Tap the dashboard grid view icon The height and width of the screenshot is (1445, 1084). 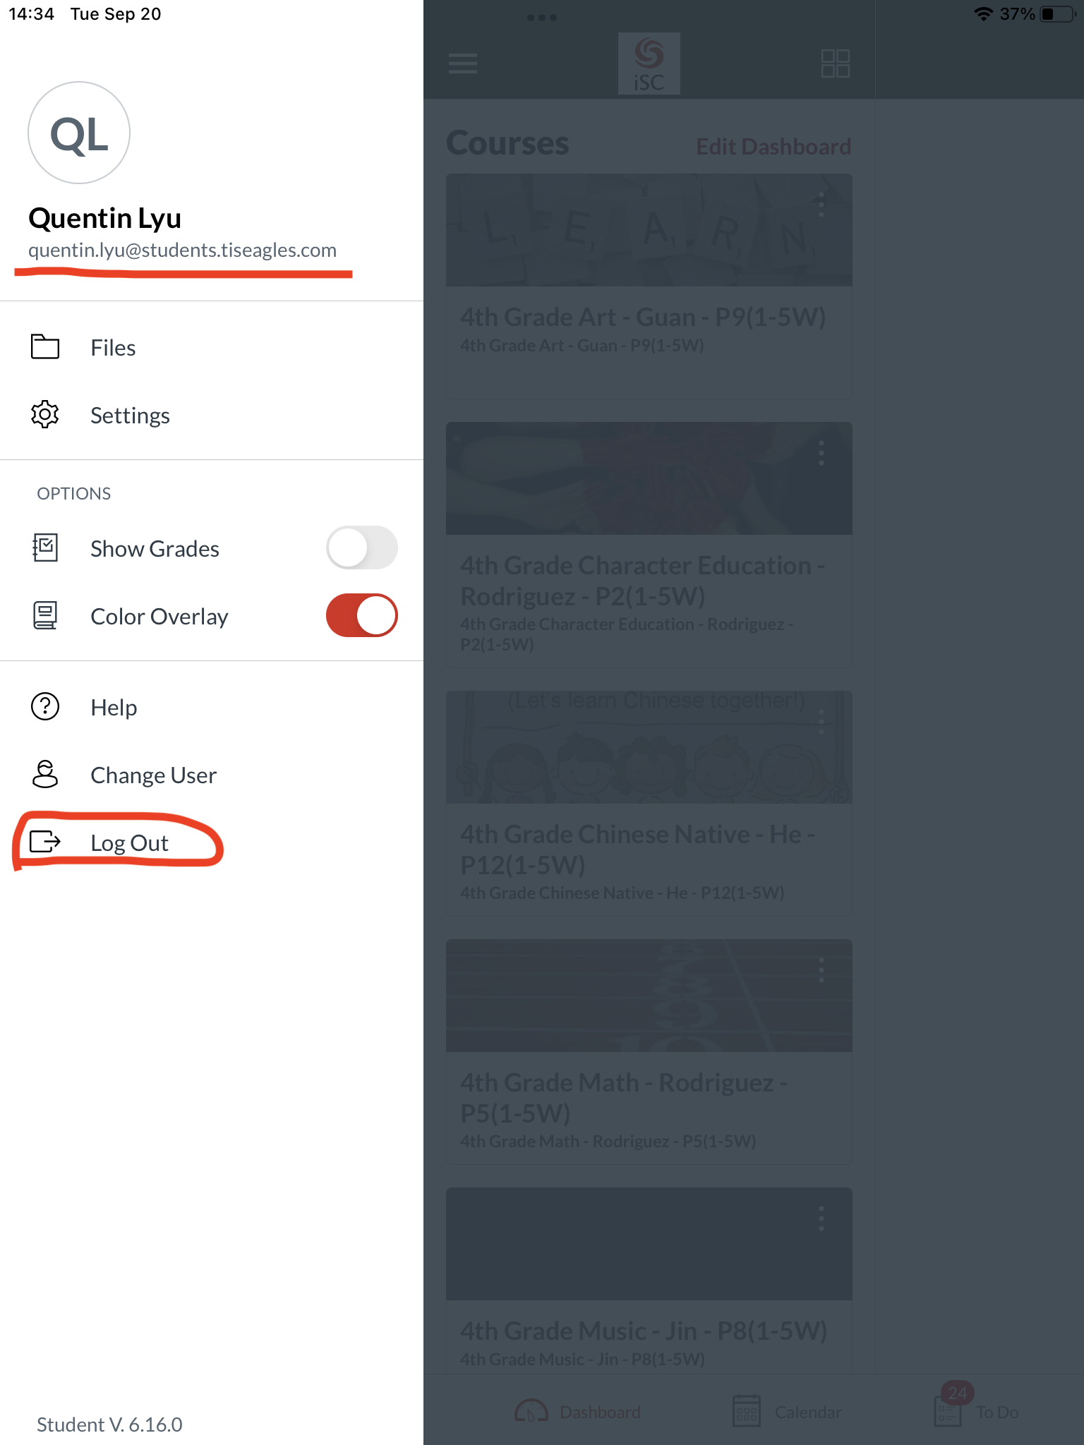835,64
